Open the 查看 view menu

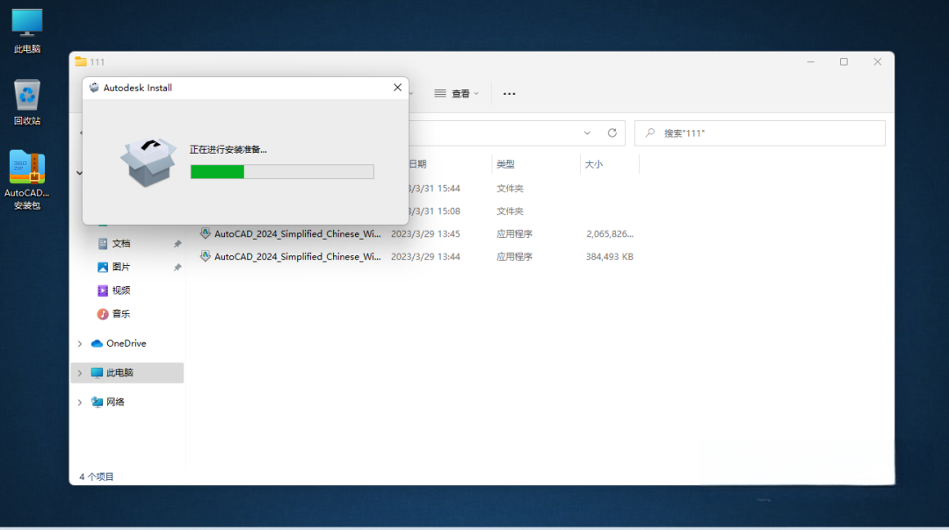(456, 94)
